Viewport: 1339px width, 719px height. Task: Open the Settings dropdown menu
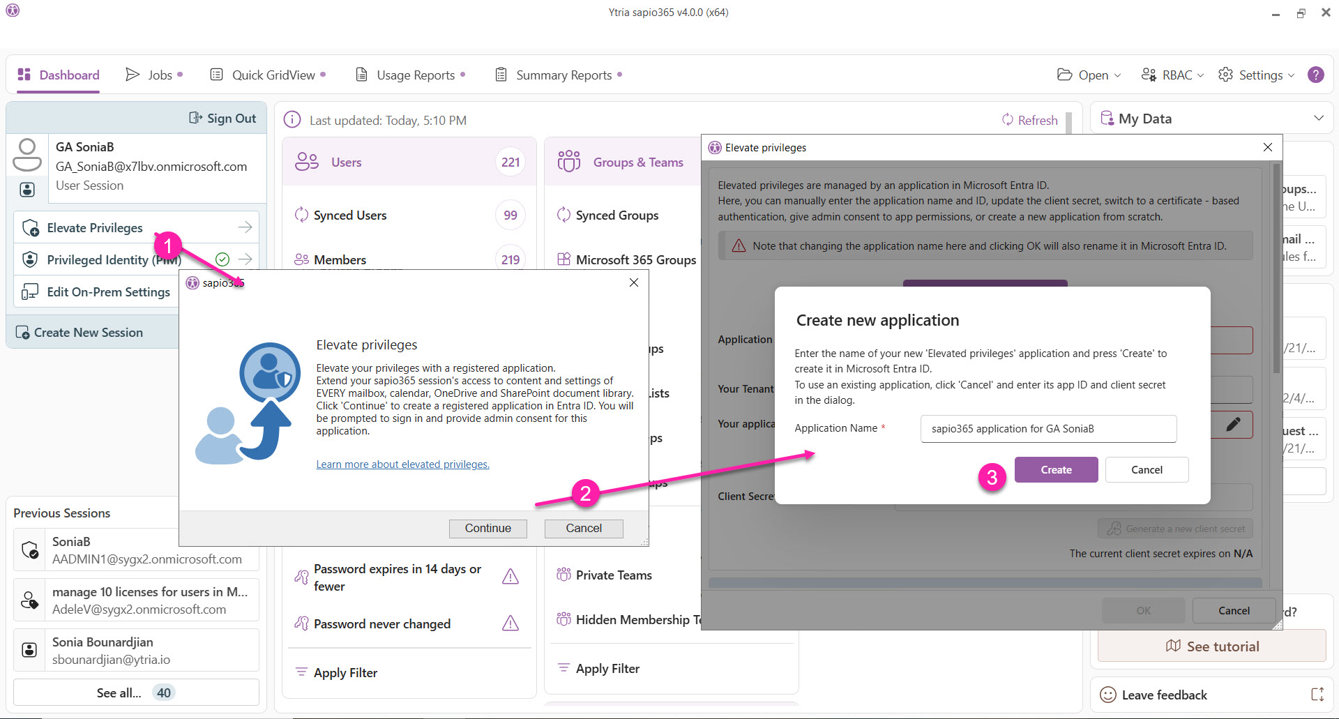click(1256, 75)
